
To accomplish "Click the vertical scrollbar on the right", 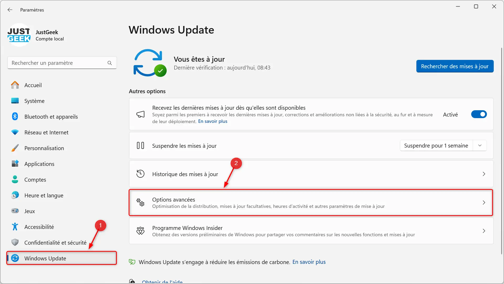I will coord(502,151).
